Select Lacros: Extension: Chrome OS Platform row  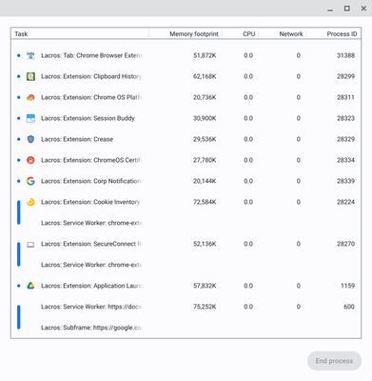click(186, 97)
